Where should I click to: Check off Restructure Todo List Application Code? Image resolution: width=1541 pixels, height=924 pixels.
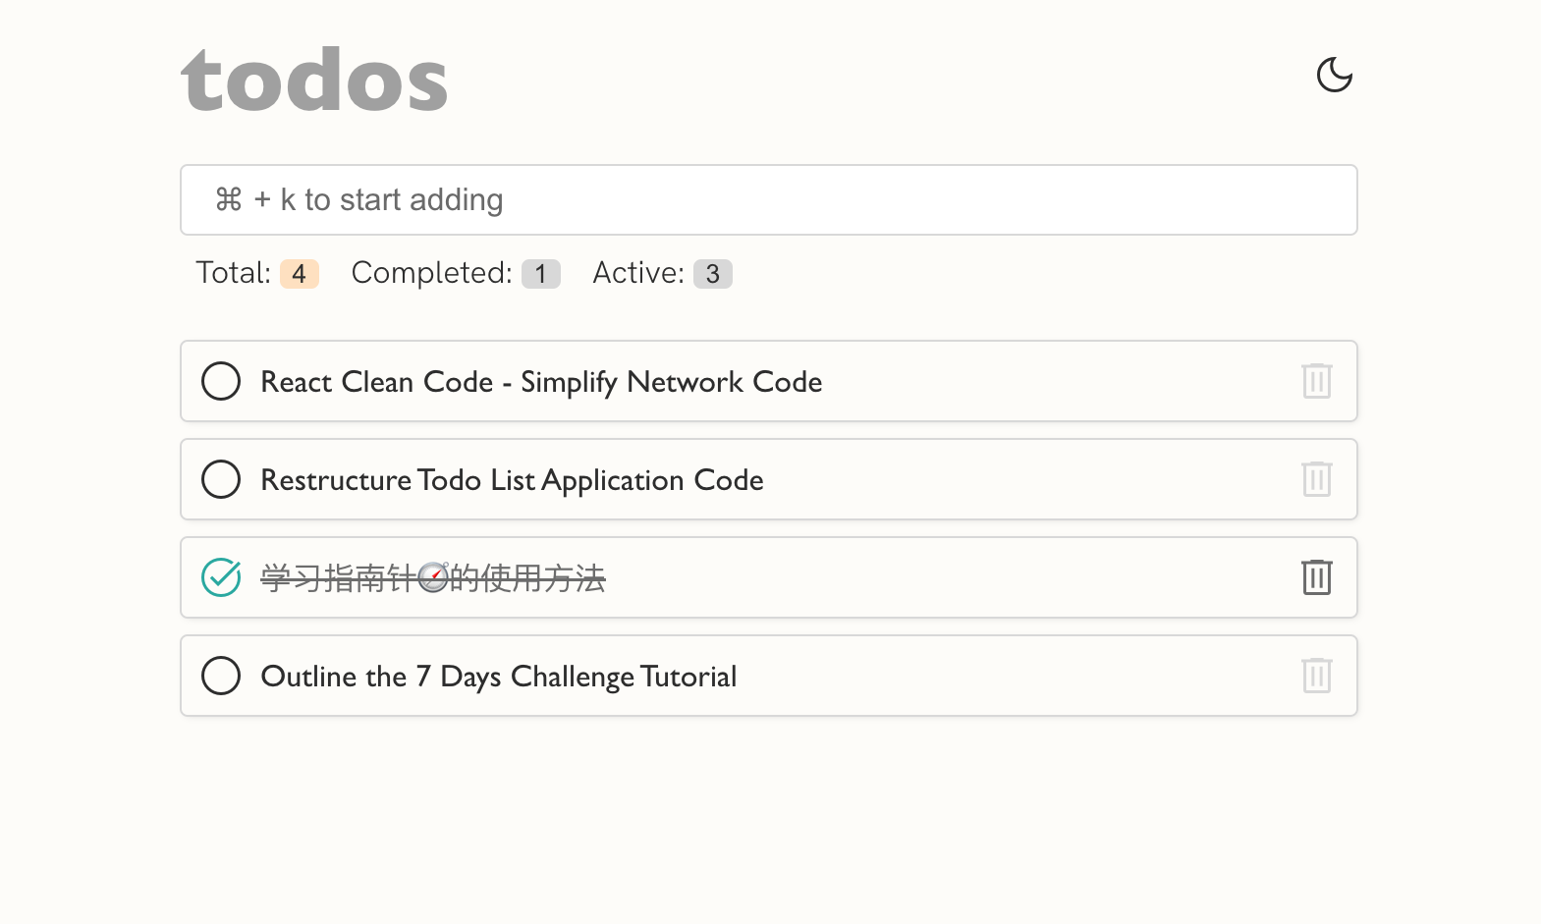pos(221,479)
